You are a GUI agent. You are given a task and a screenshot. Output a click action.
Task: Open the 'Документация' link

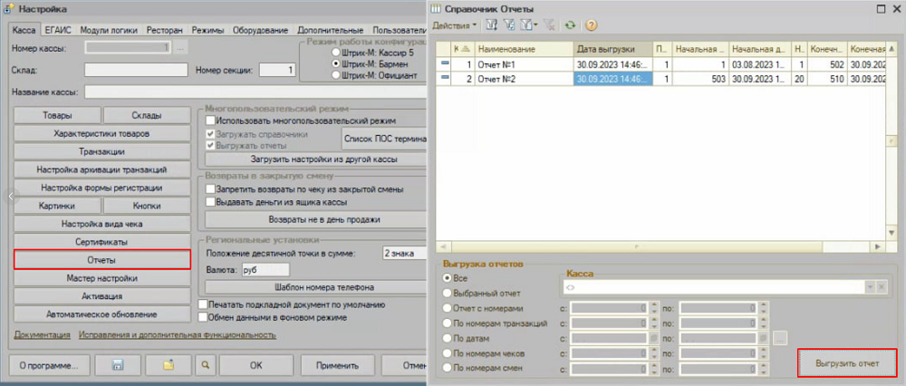42,334
